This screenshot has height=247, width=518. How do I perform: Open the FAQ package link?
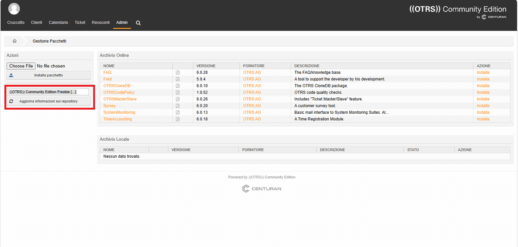point(107,73)
